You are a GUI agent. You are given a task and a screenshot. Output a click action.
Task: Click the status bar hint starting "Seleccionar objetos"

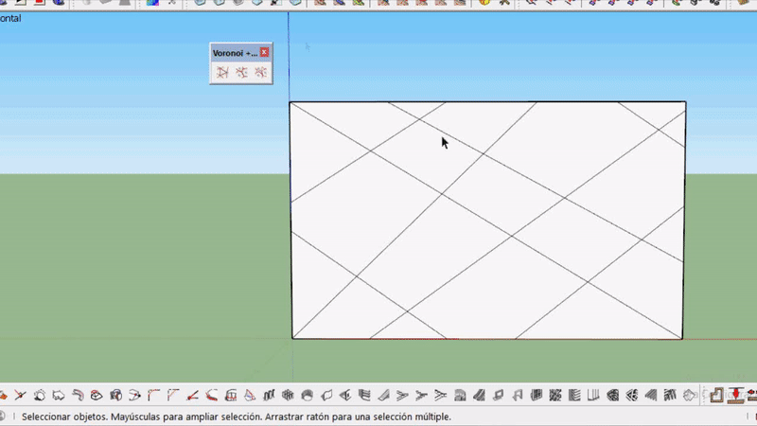coord(237,417)
